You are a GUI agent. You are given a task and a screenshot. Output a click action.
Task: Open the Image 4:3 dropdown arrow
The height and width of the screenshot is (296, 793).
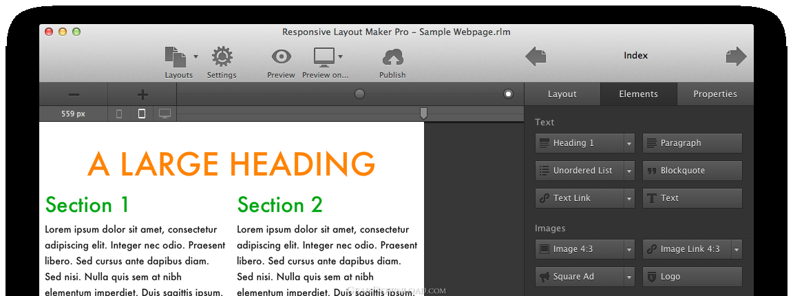pos(629,249)
